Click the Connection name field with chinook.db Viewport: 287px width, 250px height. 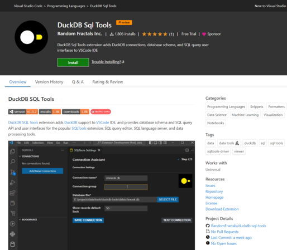point(126,178)
